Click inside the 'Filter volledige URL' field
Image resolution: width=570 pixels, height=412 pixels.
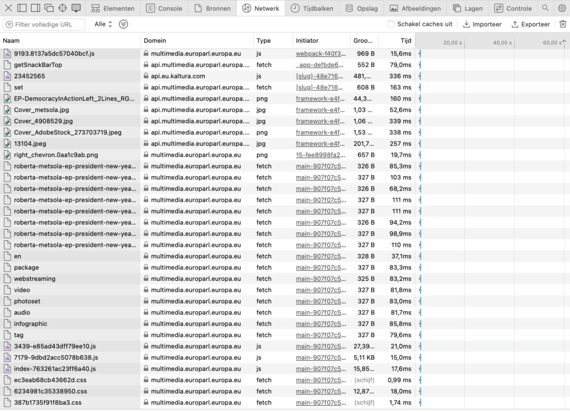coord(43,24)
